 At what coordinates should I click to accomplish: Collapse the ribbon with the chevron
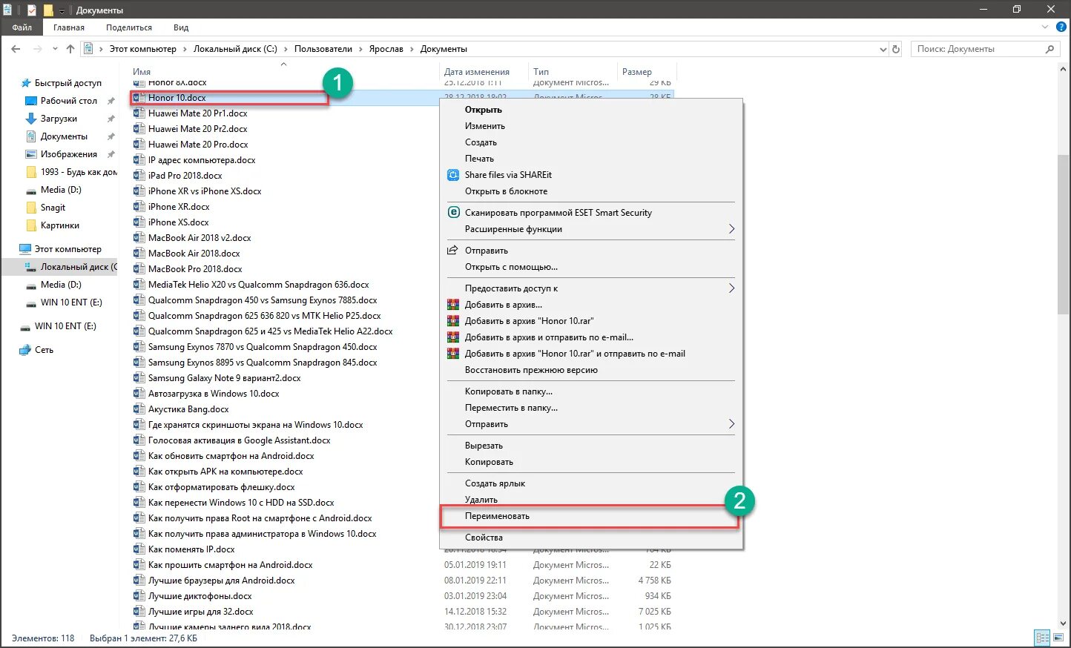coord(1046,27)
